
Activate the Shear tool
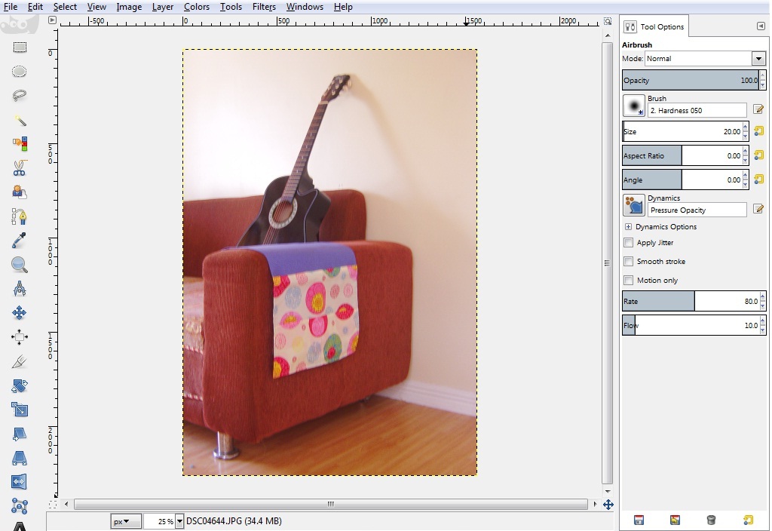(x=20, y=434)
